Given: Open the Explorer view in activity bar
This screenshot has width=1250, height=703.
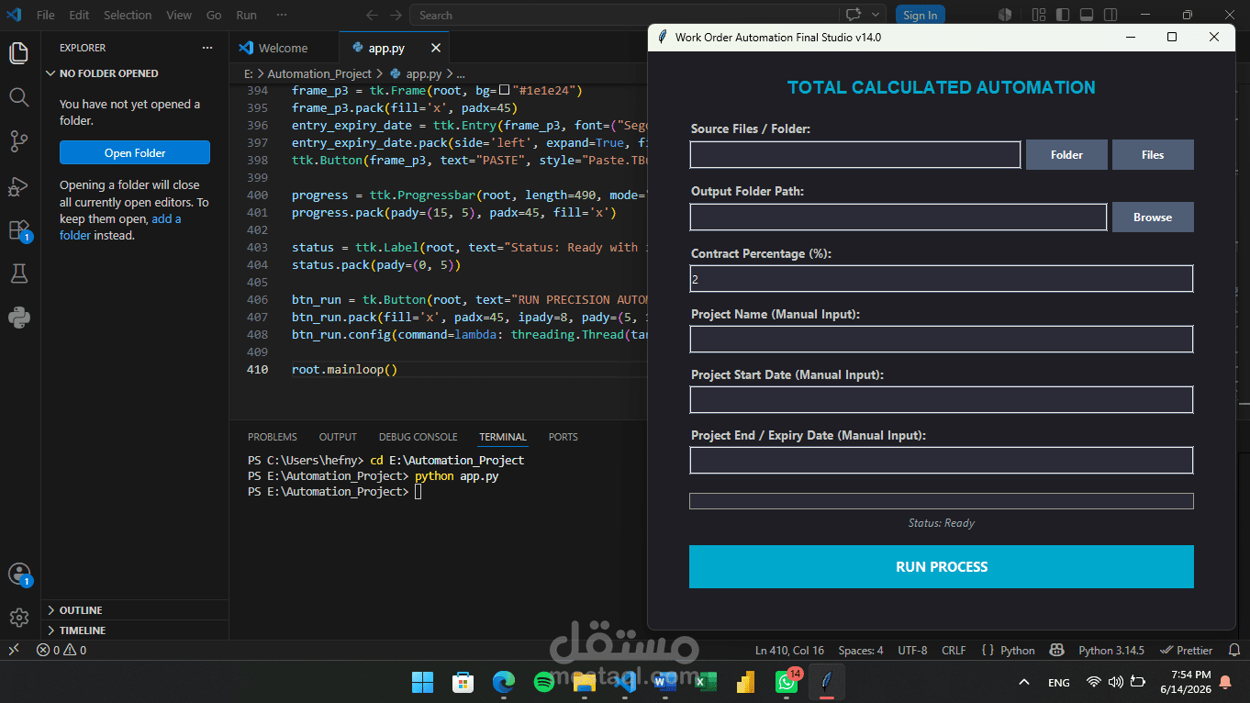Looking at the screenshot, I should tap(18, 53).
